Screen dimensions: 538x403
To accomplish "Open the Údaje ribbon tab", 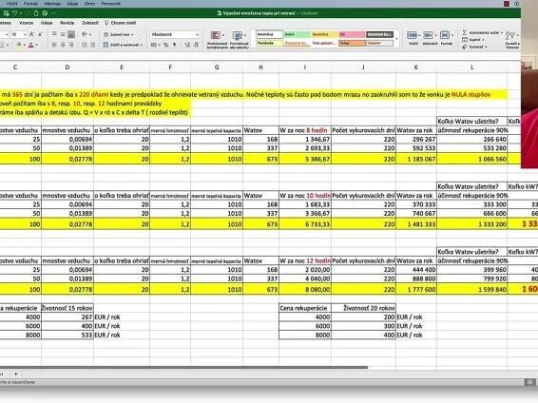I will pos(47,23).
